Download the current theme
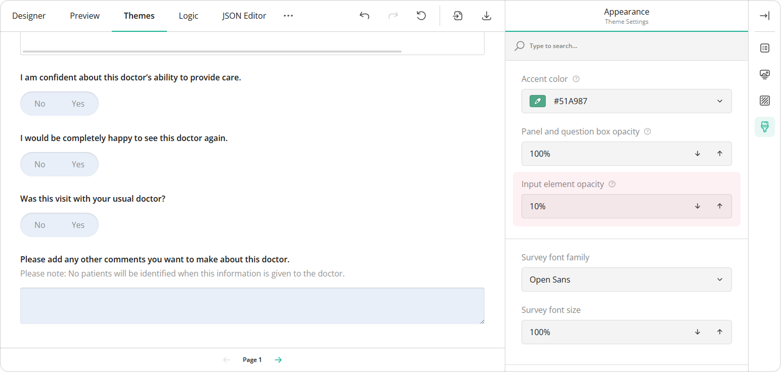This screenshot has height=372, width=781. tap(487, 16)
